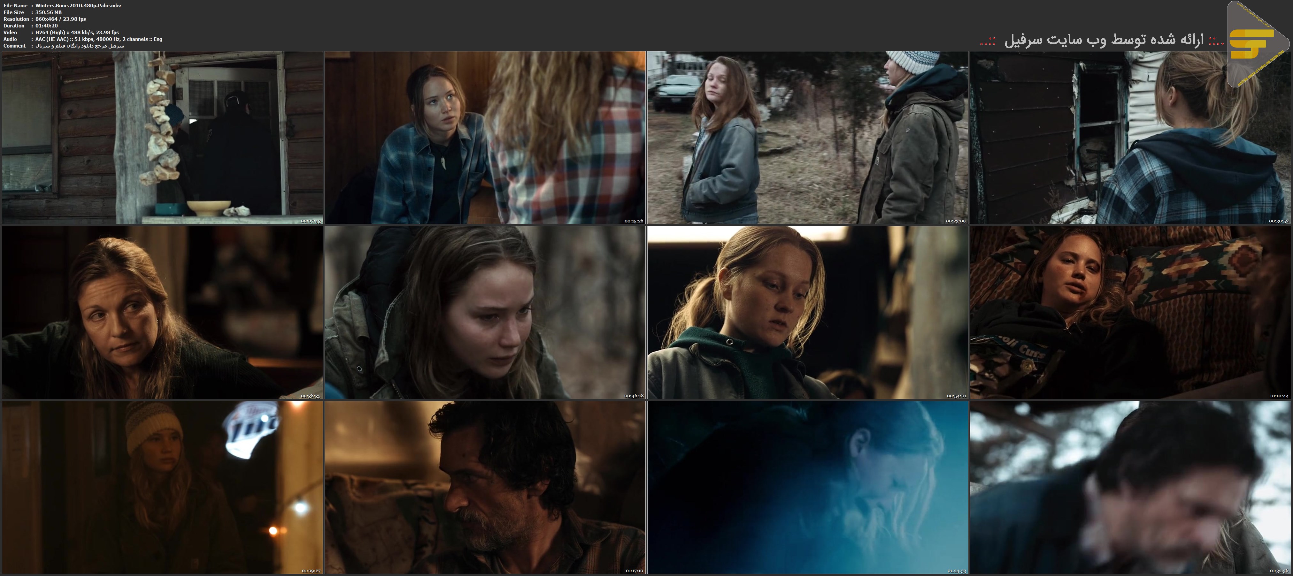Open the thumbnail at timestamp 00:07:43
The image size is (1293, 576).
point(162,137)
